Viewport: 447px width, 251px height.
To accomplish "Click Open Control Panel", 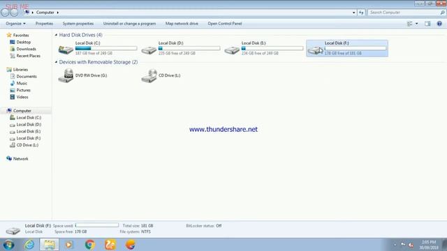I will click(x=225, y=24).
